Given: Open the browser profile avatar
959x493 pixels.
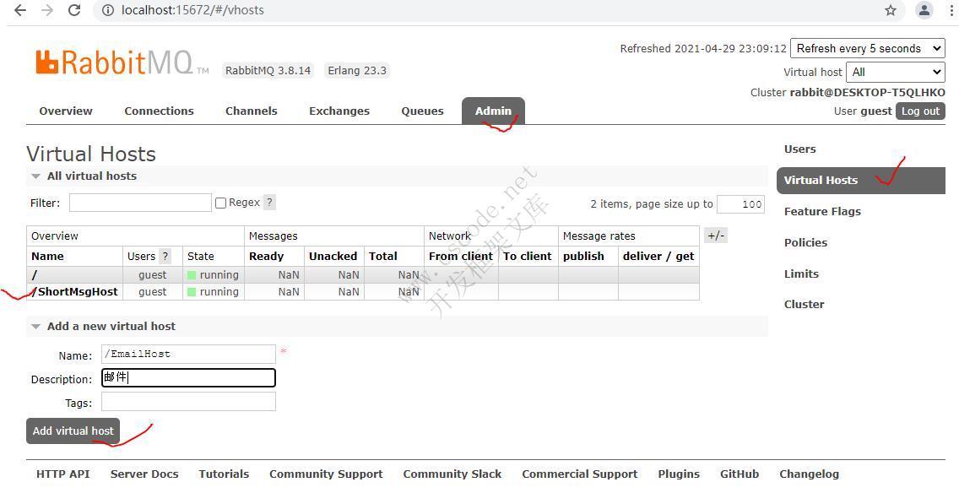Looking at the screenshot, I should pos(924,10).
